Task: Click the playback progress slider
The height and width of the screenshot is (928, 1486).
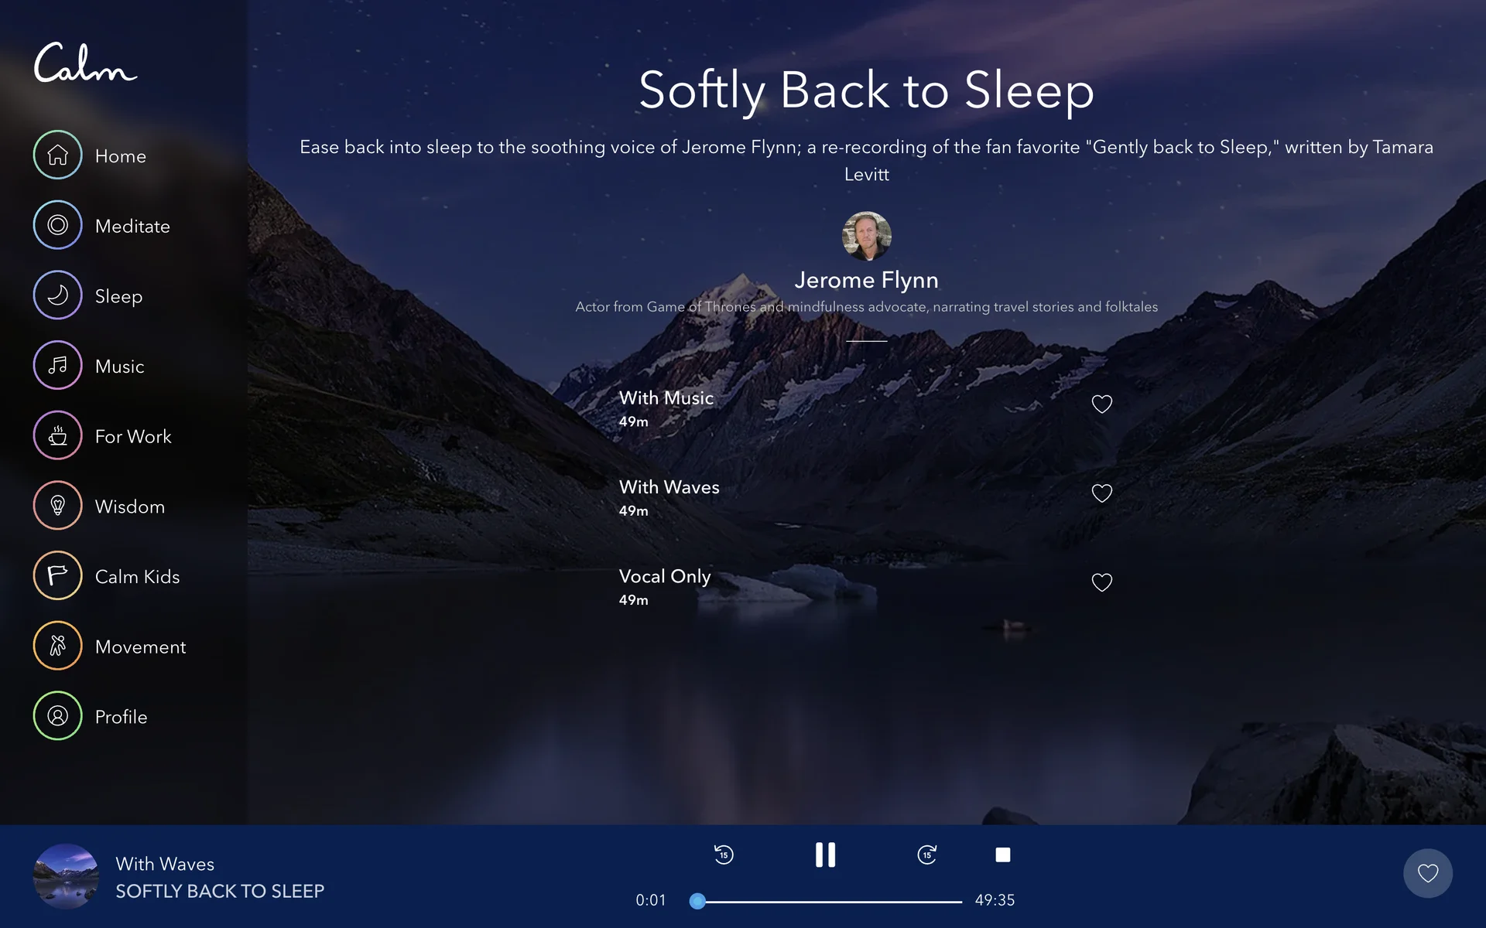Action: point(828,902)
